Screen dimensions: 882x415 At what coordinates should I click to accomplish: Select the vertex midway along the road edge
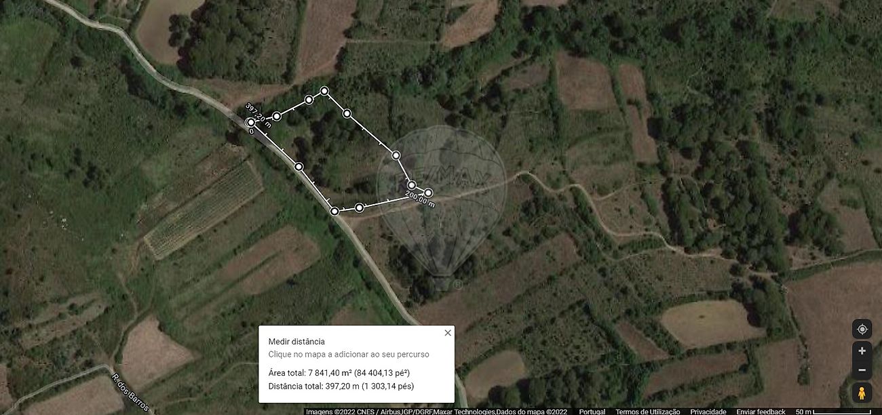299,166
